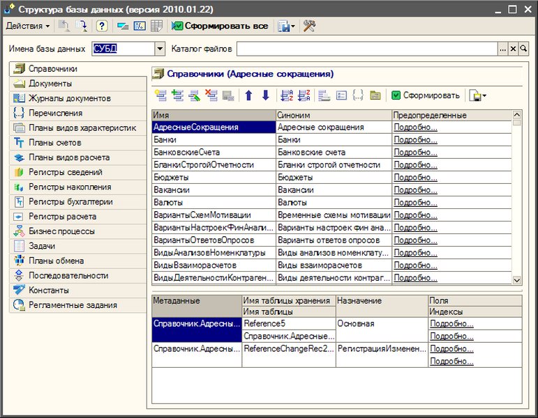Image resolution: width=538 pixels, height=418 pixels.
Task: Click Подробно link for Бюджеты row
Action: click(415, 178)
